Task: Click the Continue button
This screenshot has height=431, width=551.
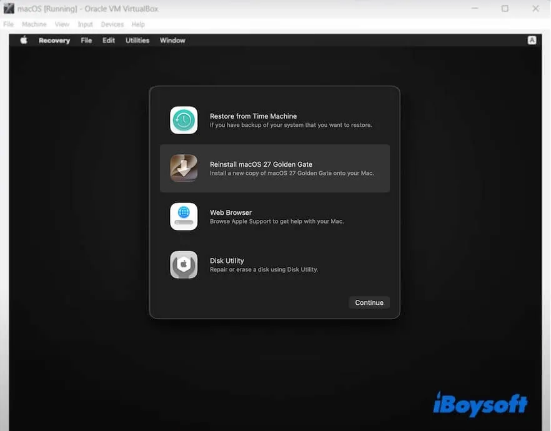Action: [369, 302]
